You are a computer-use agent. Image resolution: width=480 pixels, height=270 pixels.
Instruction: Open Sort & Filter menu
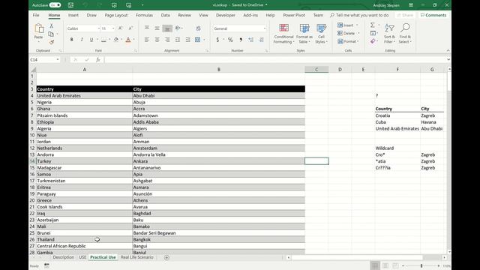389,33
